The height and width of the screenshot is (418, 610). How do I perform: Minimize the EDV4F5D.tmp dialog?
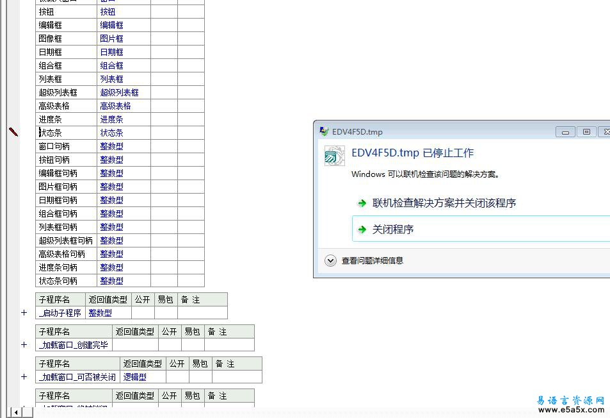565,132
